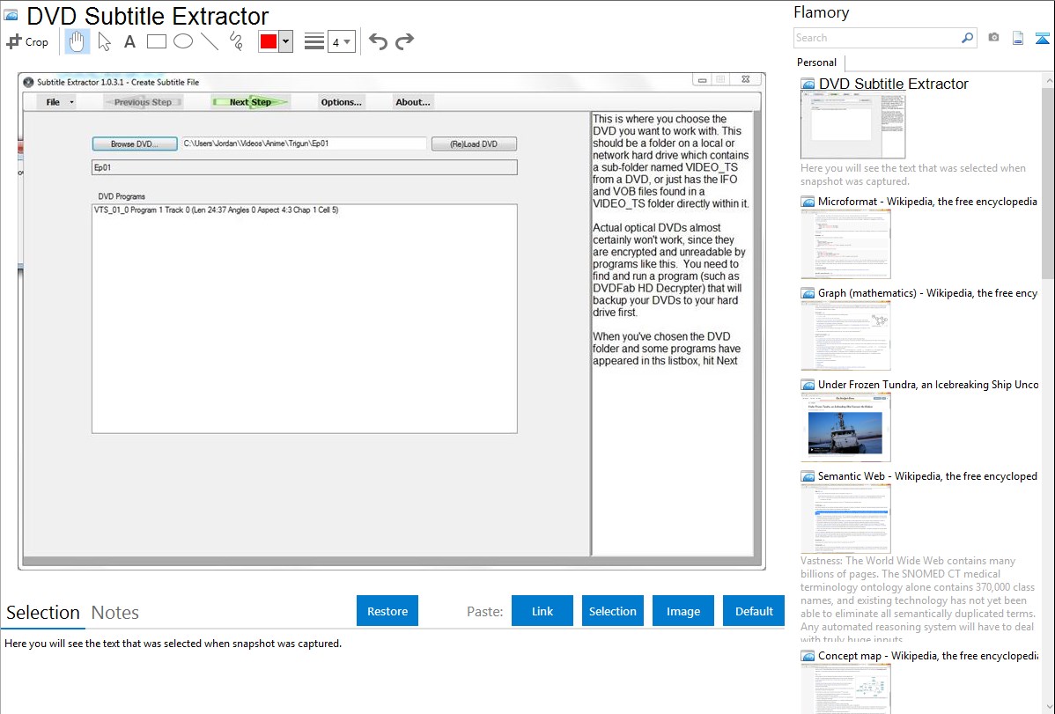Focus the Flamory Search field

[877, 38]
